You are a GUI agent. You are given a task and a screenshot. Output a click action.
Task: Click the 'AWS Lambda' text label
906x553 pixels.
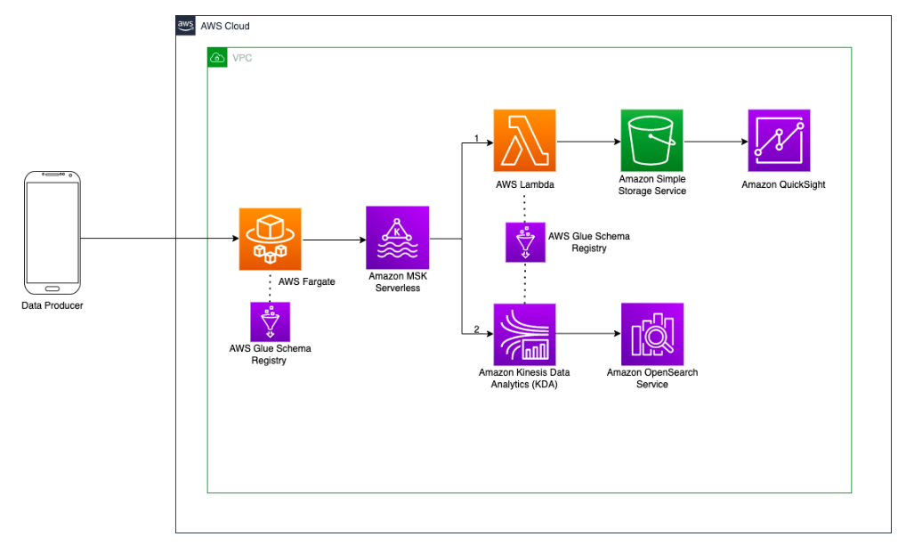coord(524,183)
